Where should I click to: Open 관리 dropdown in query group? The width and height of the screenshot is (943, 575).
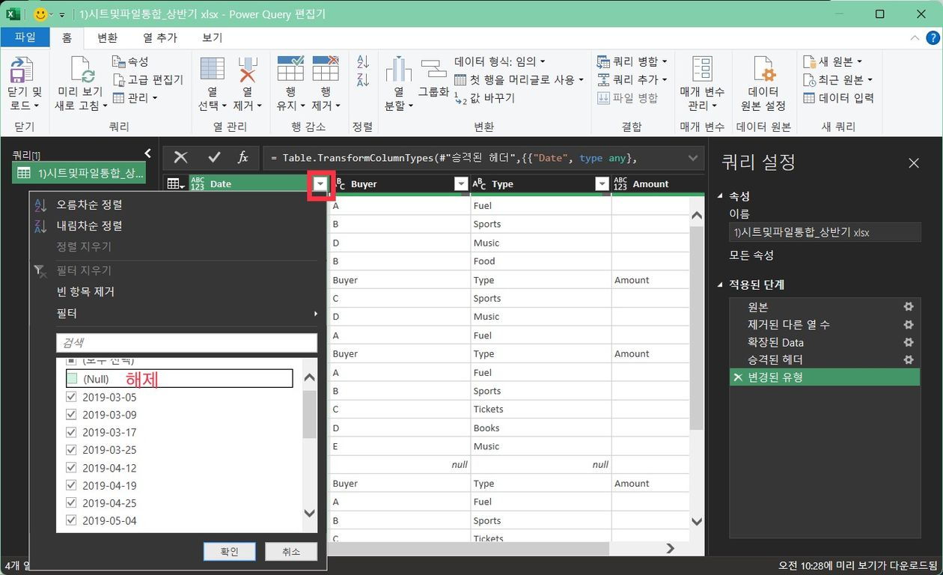(135, 97)
